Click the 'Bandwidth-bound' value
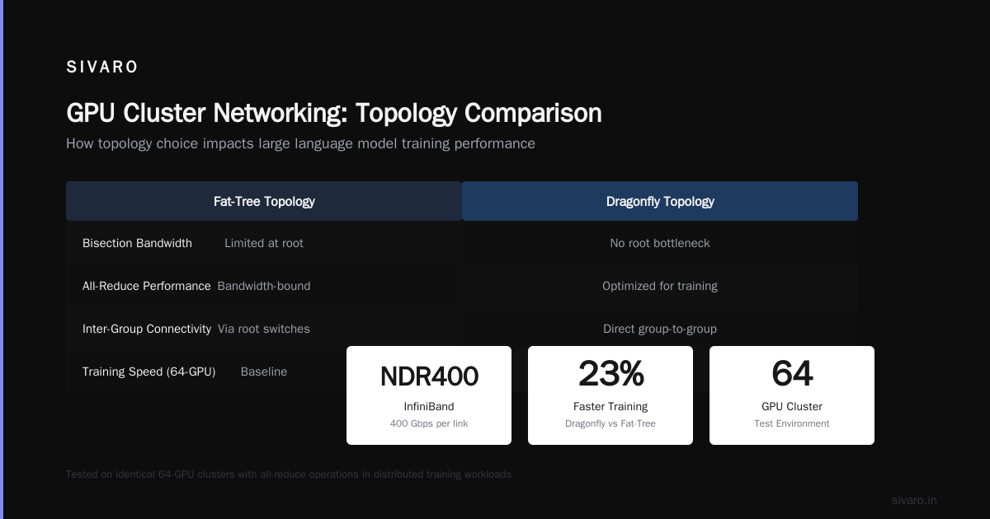This screenshot has height=519, width=990. (x=264, y=286)
